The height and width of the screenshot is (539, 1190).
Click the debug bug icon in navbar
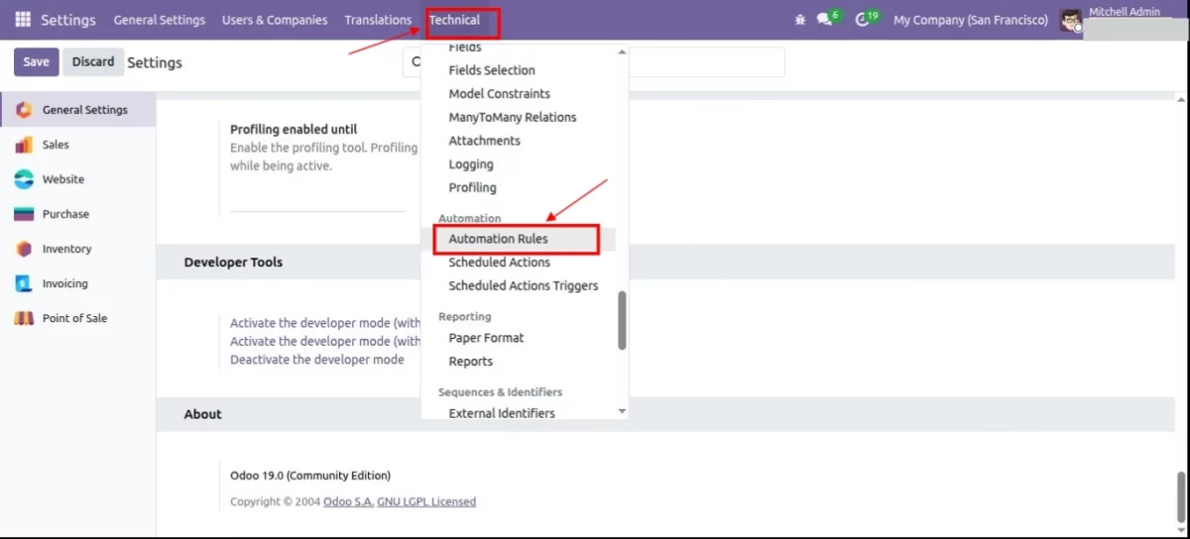pos(800,20)
